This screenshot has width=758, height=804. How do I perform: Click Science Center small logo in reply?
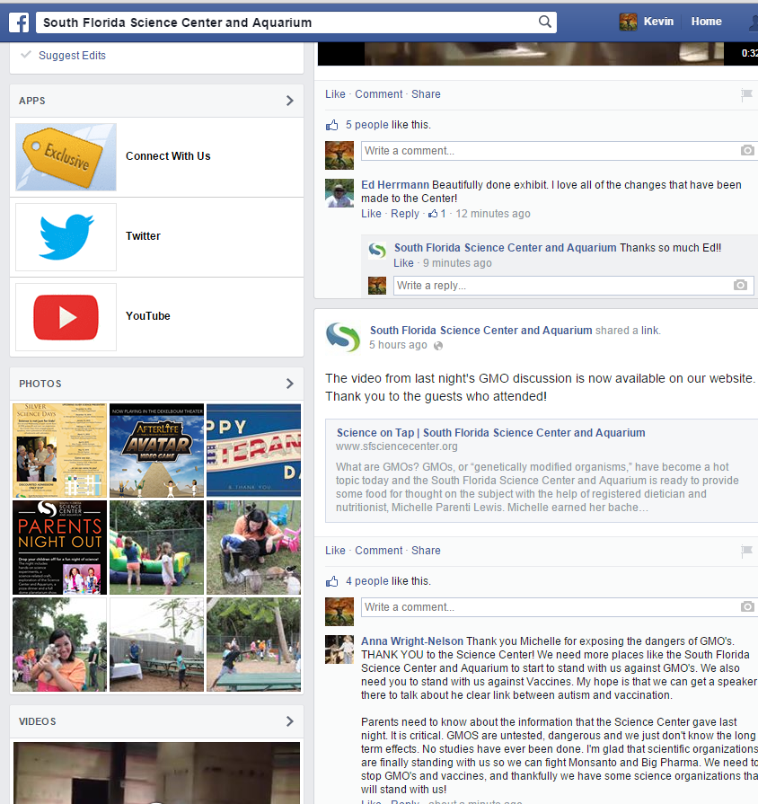(377, 251)
